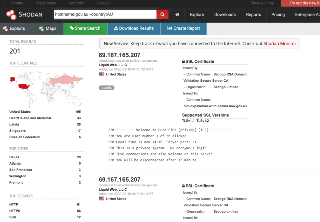
Task: Open second 69.167.165.207 result heading
Action: (x=119, y=179)
